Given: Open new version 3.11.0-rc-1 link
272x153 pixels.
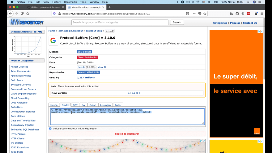Looking at the screenshot, I should [134, 93].
